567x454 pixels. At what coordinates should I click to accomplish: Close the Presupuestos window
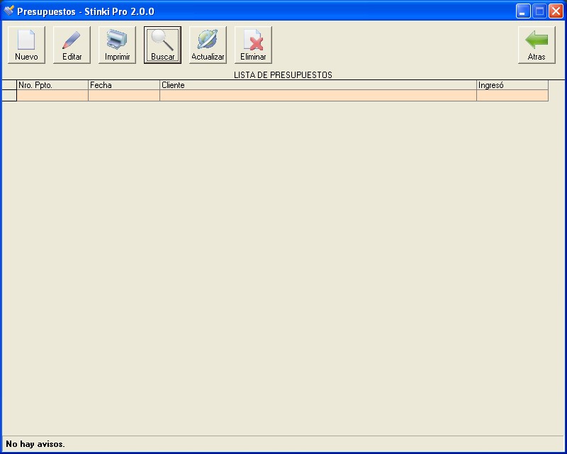pos(556,11)
